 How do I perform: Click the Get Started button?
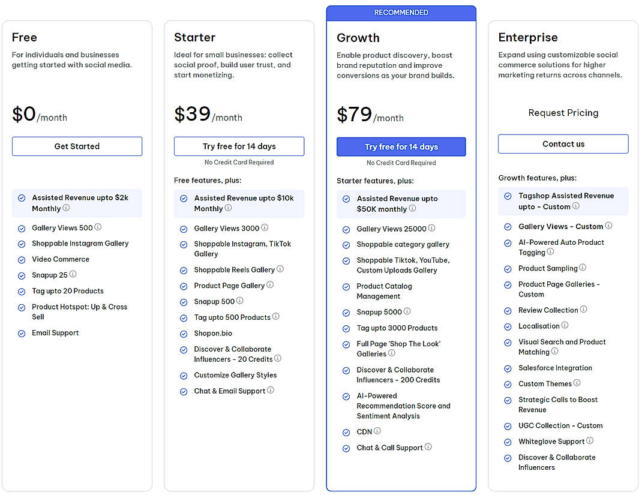point(77,146)
